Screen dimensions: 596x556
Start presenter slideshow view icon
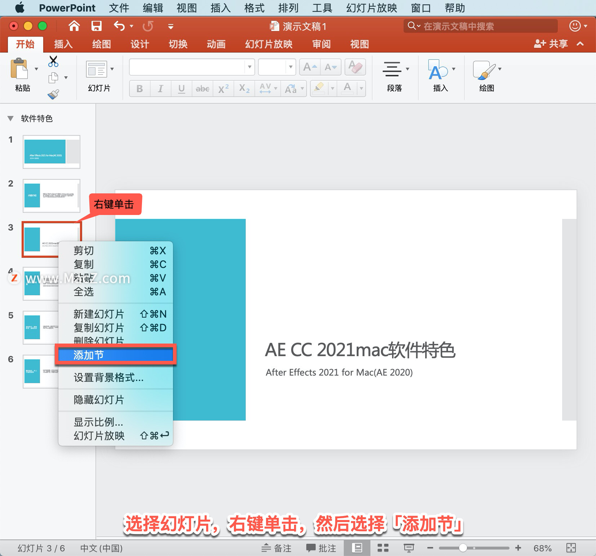click(409, 548)
